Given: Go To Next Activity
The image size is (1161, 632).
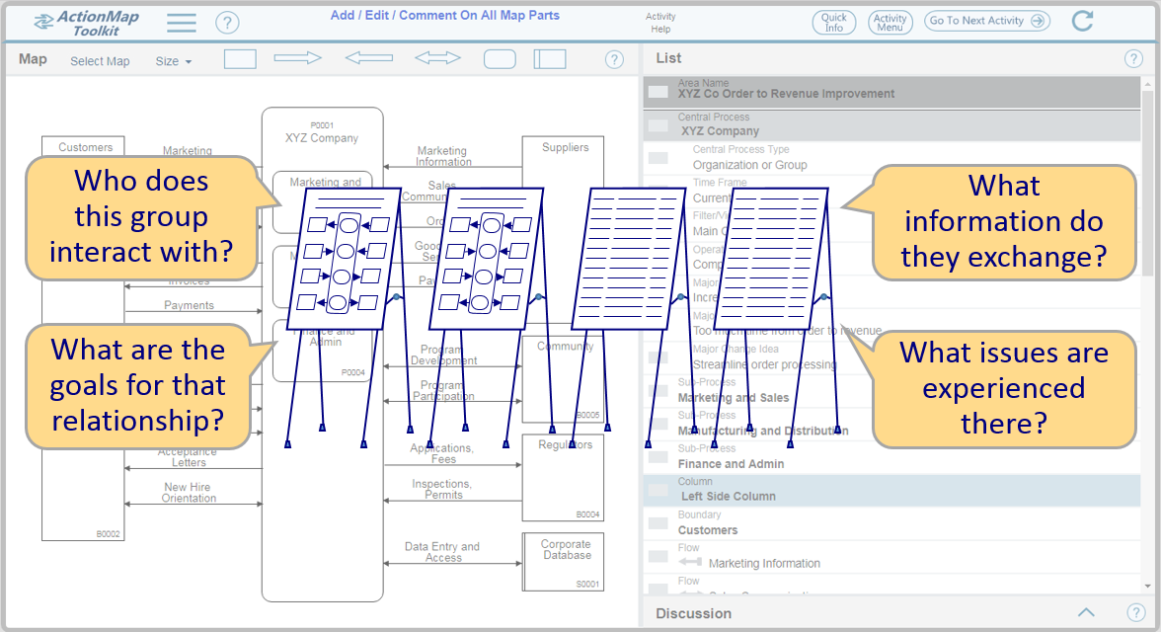Looking at the screenshot, I should pos(987,21).
